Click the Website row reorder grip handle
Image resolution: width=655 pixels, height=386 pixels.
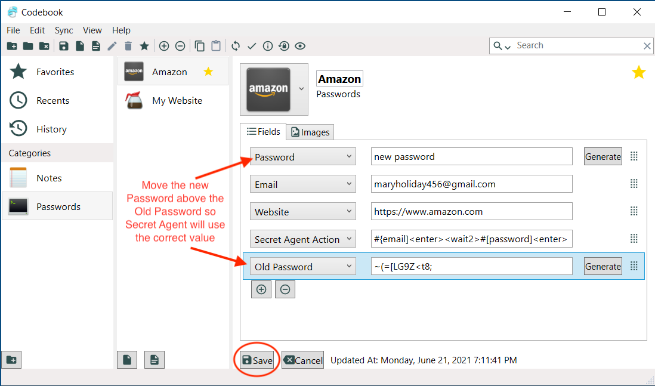coord(634,211)
